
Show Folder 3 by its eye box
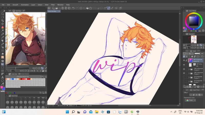[x=184, y=77]
